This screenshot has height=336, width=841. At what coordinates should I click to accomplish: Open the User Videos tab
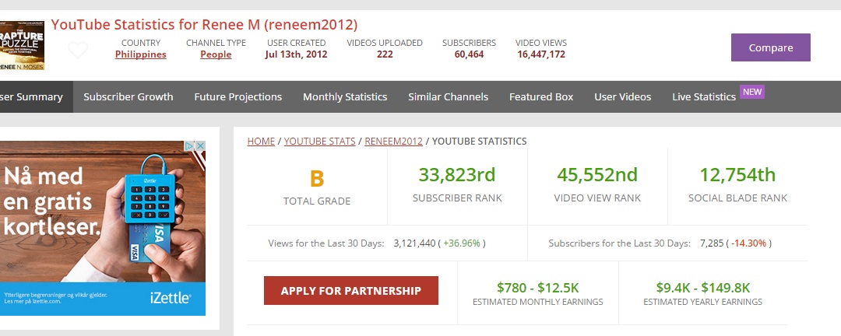tap(623, 97)
